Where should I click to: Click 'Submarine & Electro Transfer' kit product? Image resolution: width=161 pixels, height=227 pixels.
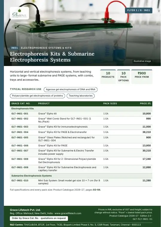tap(66, 152)
